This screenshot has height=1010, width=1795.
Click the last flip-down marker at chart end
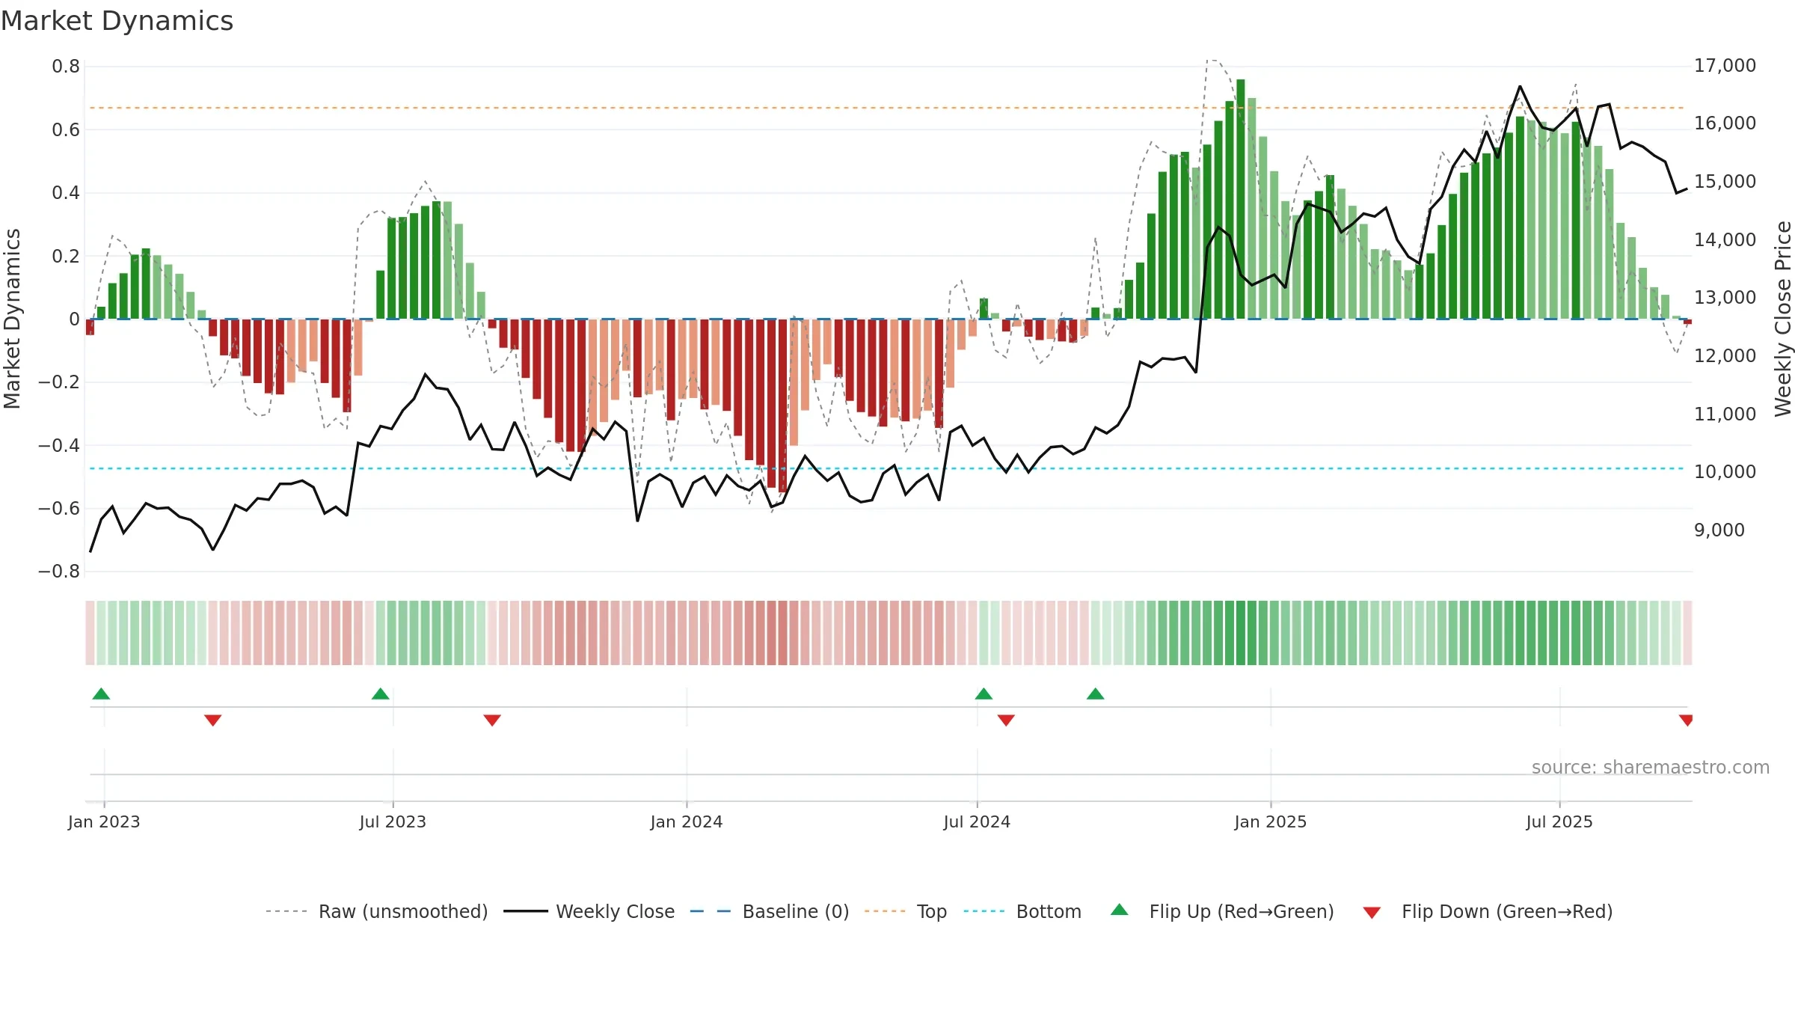click(1686, 720)
